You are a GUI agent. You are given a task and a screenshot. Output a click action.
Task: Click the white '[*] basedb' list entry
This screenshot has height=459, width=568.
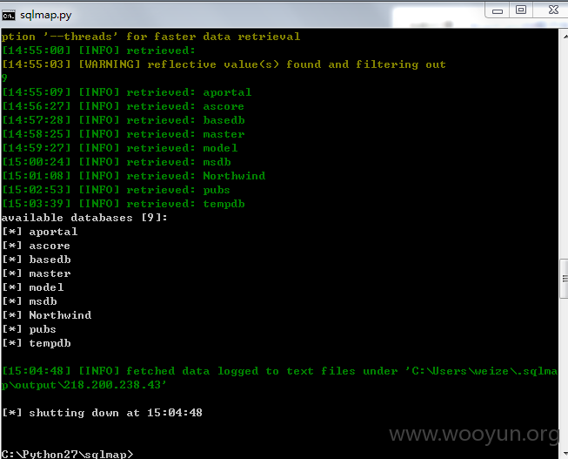[x=37, y=260]
